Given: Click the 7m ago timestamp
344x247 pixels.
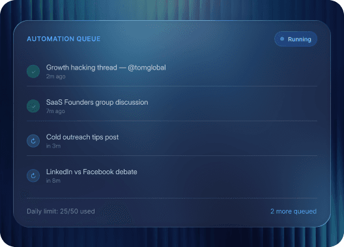Looking at the screenshot, I should click(x=55, y=111).
